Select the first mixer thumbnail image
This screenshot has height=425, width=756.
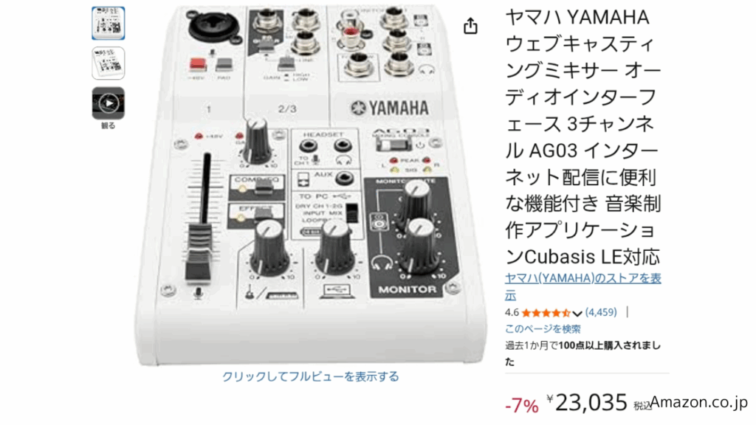(x=108, y=23)
